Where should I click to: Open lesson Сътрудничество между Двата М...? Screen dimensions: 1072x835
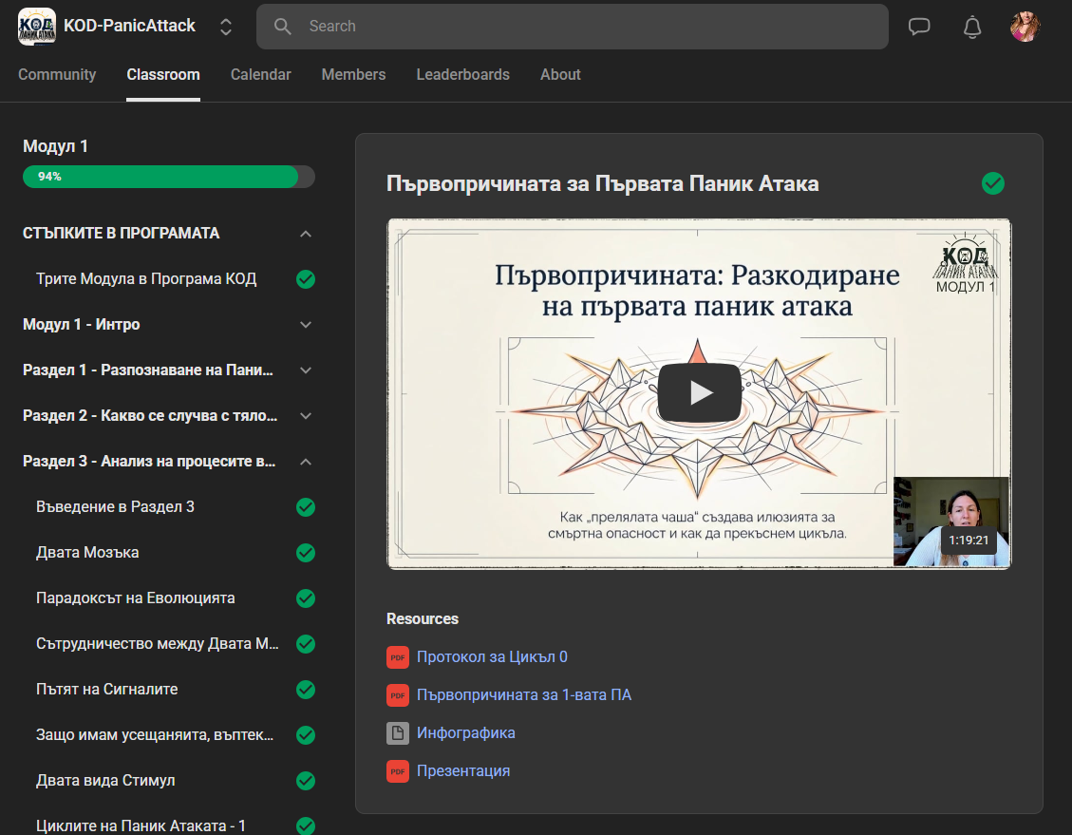pos(158,644)
